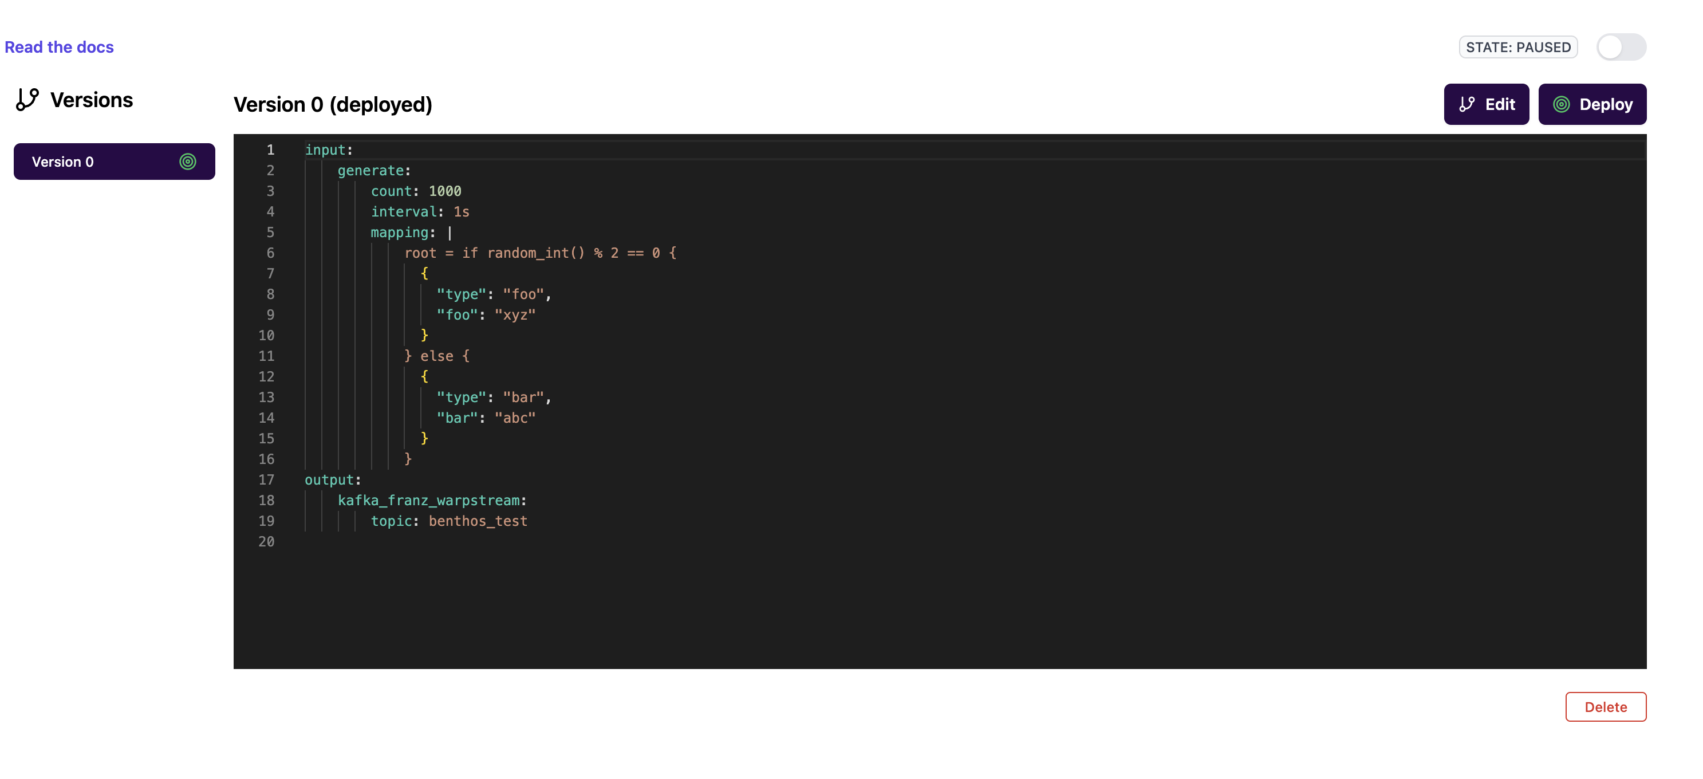Open the Read the docs link
The image size is (1703, 779).
click(x=59, y=47)
